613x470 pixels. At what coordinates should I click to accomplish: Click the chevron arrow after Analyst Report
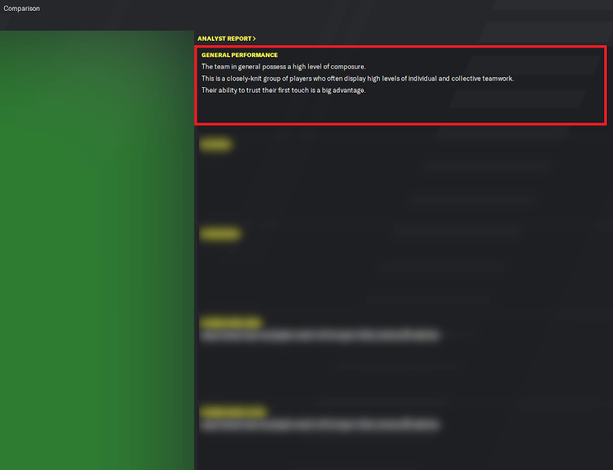click(x=254, y=39)
